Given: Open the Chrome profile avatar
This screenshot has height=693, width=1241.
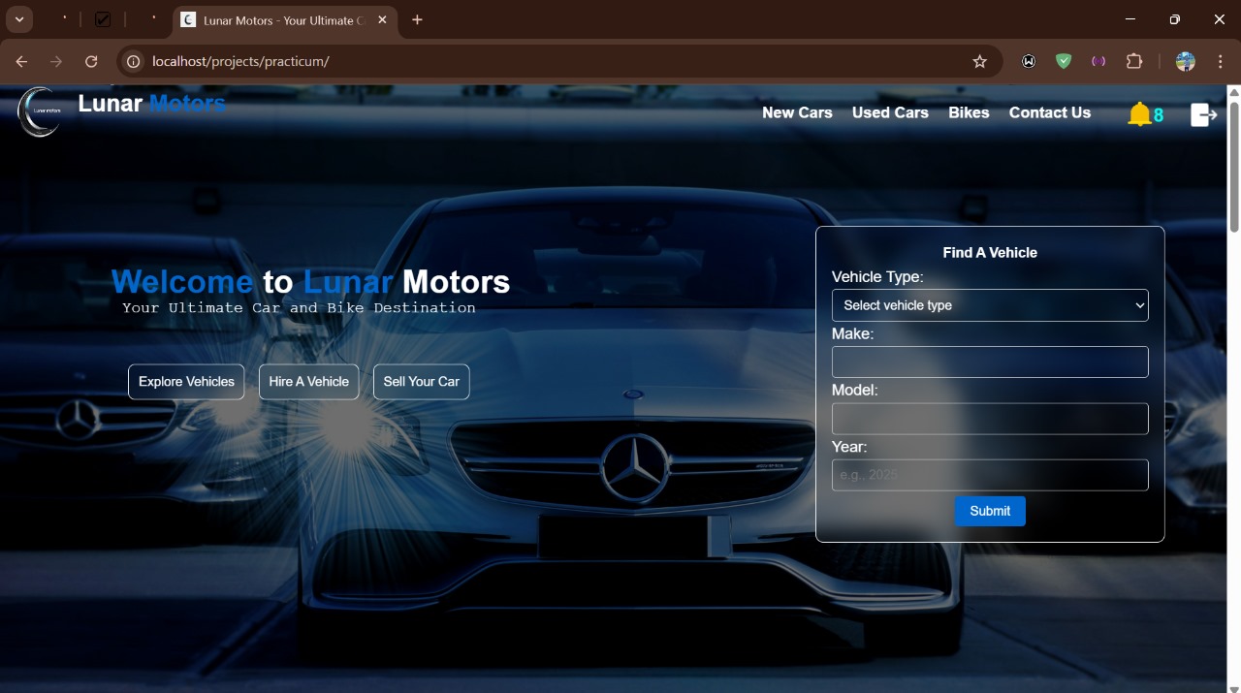Looking at the screenshot, I should (1185, 62).
